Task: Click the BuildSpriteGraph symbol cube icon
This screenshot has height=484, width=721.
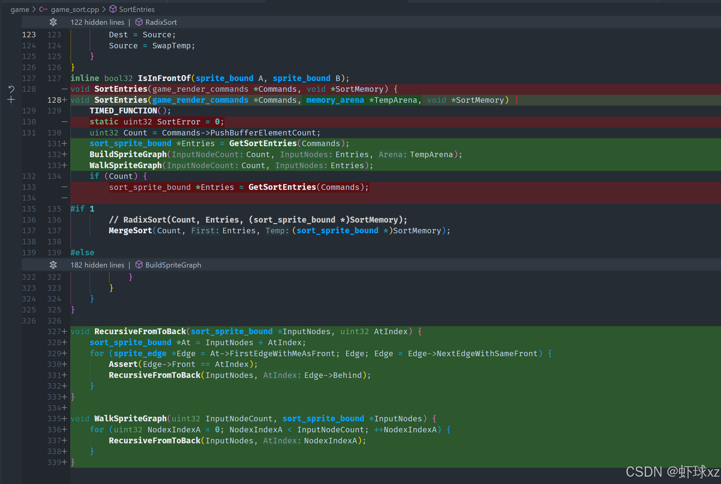Action: coord(139,265)
